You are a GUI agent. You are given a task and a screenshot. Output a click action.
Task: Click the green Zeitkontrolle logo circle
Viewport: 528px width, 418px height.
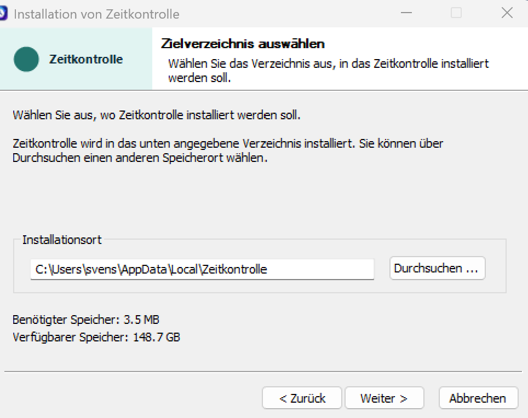(26, 59)
